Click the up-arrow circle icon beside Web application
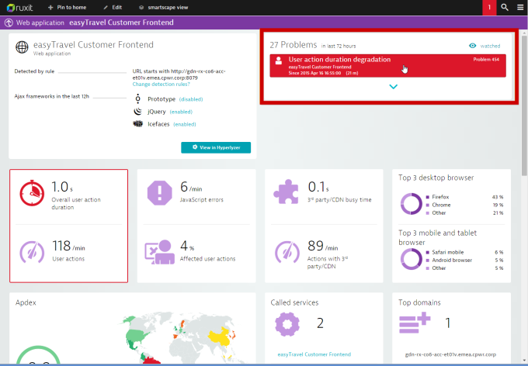Image resolution: width=528 pixels, height=366 pixels. [9, 23]
